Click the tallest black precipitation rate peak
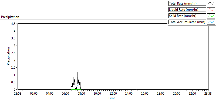 click(77, 71)
